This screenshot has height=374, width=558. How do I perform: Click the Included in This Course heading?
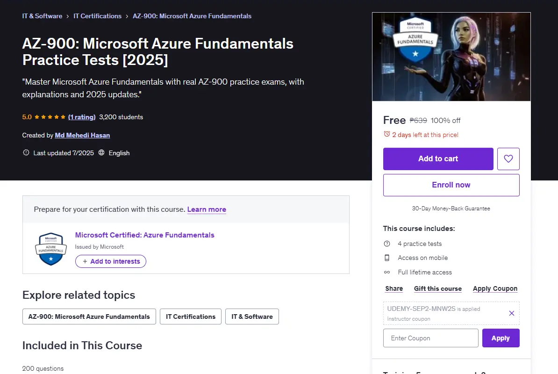pyautogui.click(x=82, y=345)
